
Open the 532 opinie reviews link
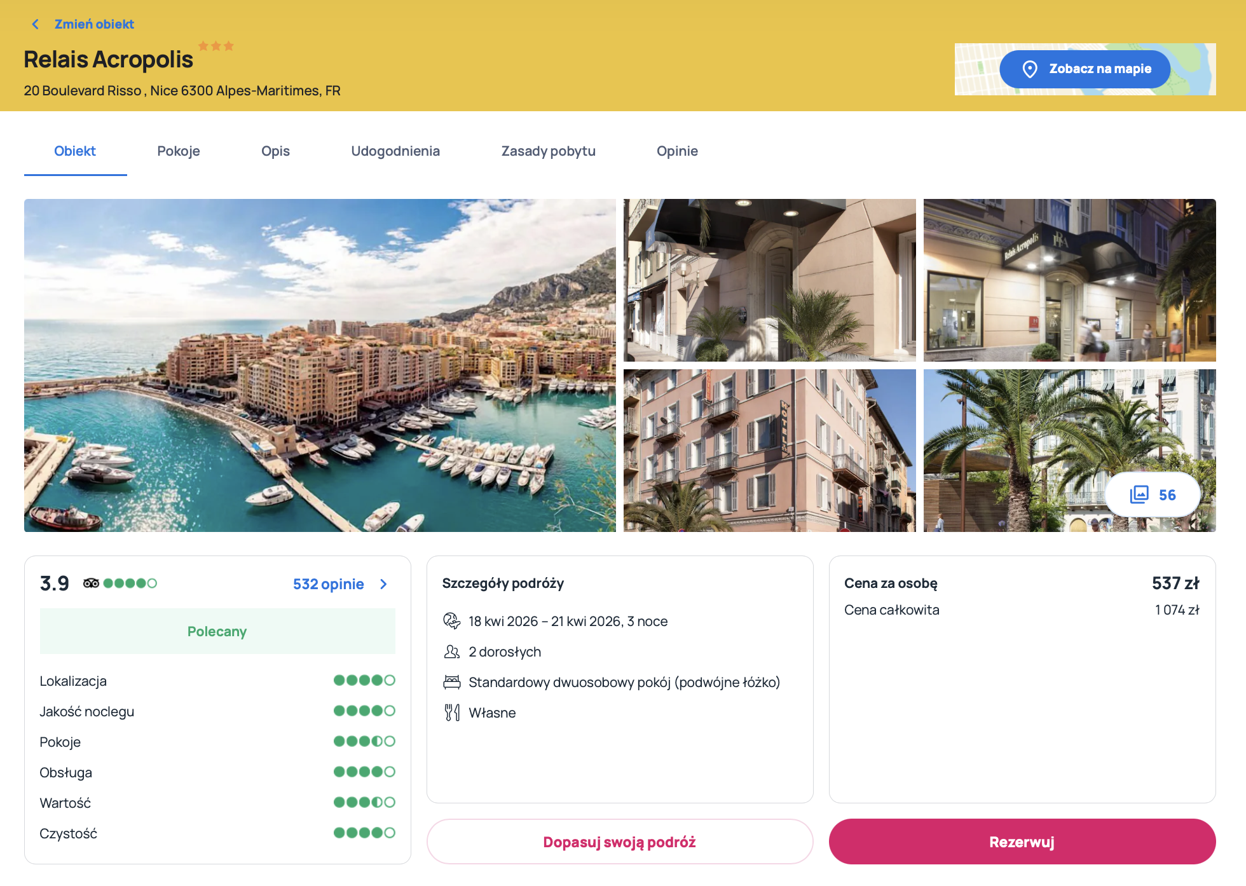329,584
